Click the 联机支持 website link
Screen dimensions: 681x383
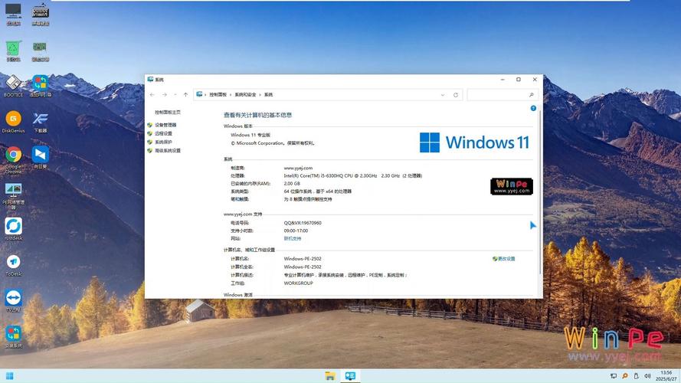click(x=293, y=238)
